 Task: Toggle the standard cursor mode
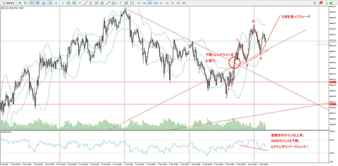[x=50, y=3]
